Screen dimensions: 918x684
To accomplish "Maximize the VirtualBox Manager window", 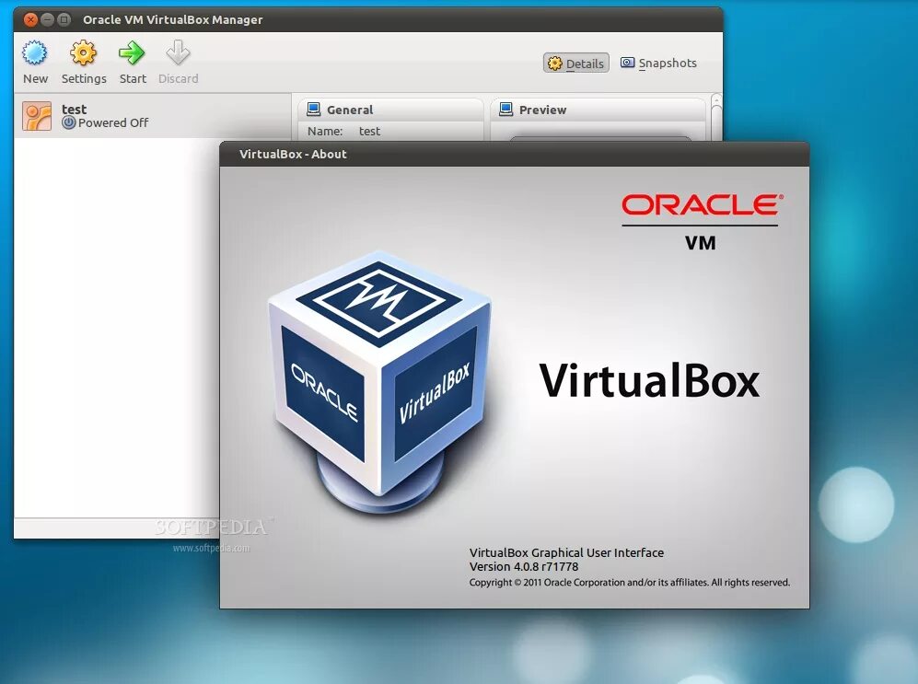I will tap(64, 19).
